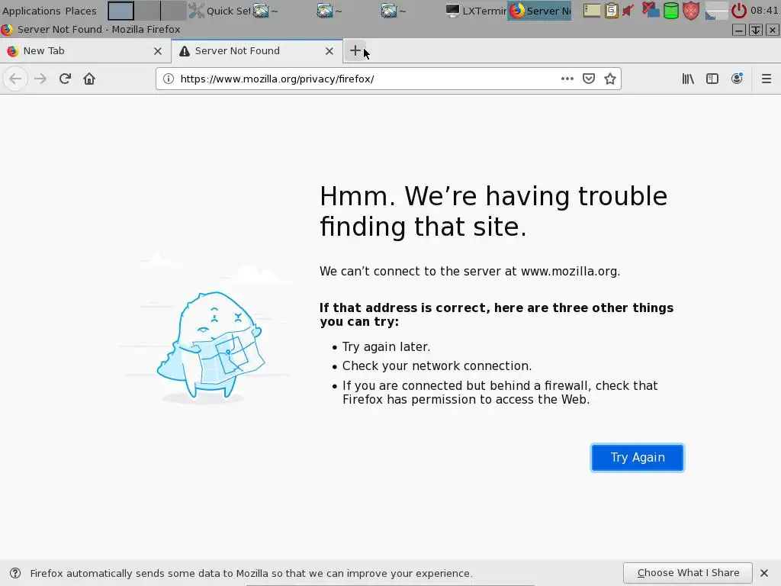Open the Places menu
This screenshot has height=586, width=781.
pyautogui.click(x=81, y=11)
